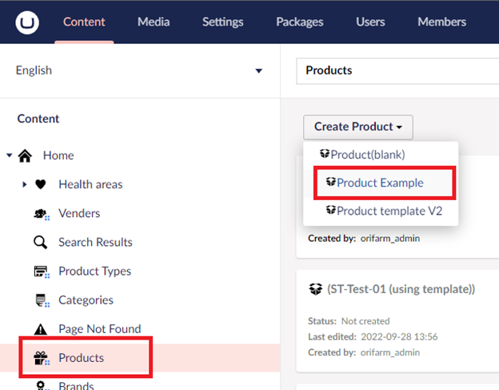Select the Home tree item

58,155
